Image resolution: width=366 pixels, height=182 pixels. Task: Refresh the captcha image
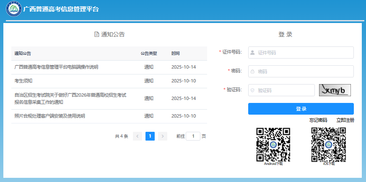(x=335, y=90)
